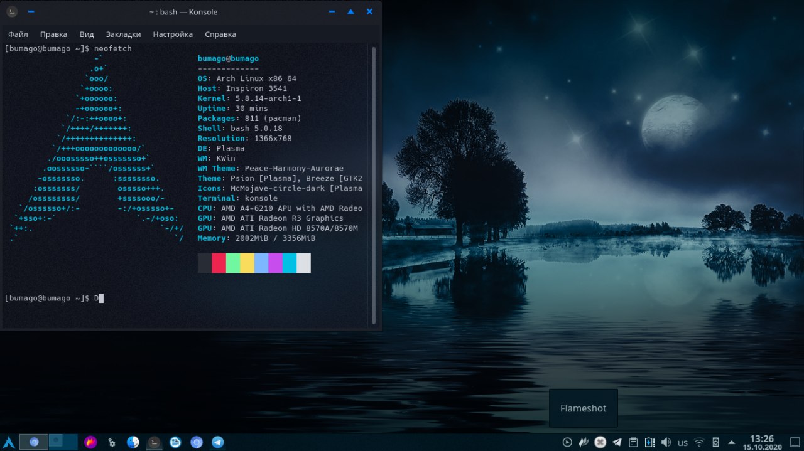Click the 'neofetch' command text in terminal
Viewport: 804px width, 451px height.
113,48
